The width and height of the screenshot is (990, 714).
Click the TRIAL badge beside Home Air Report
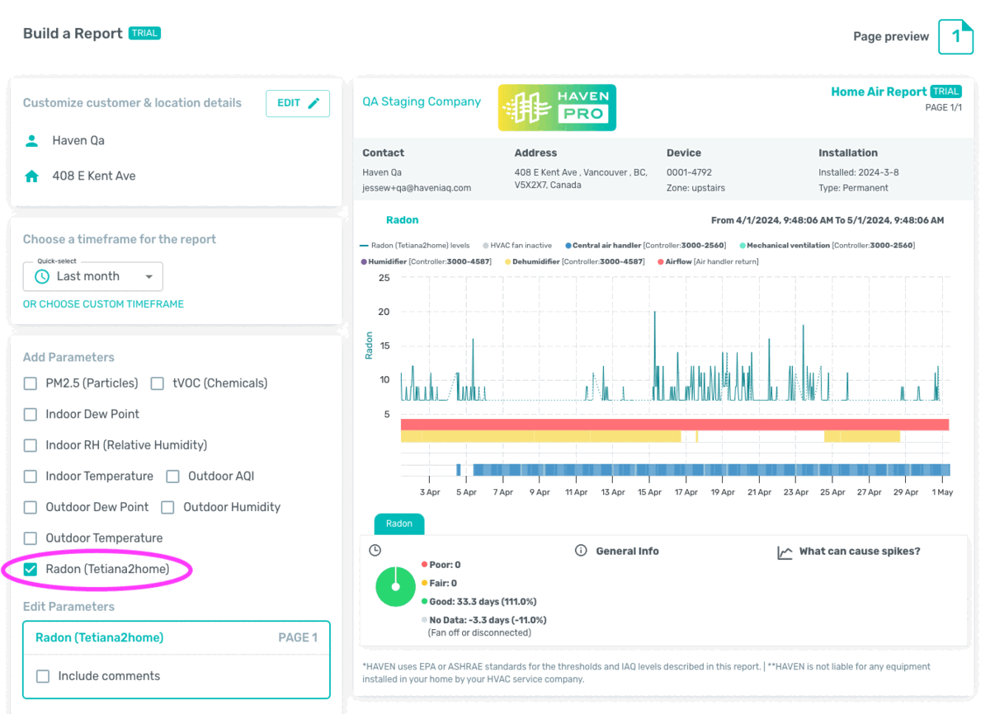point(945,92)
